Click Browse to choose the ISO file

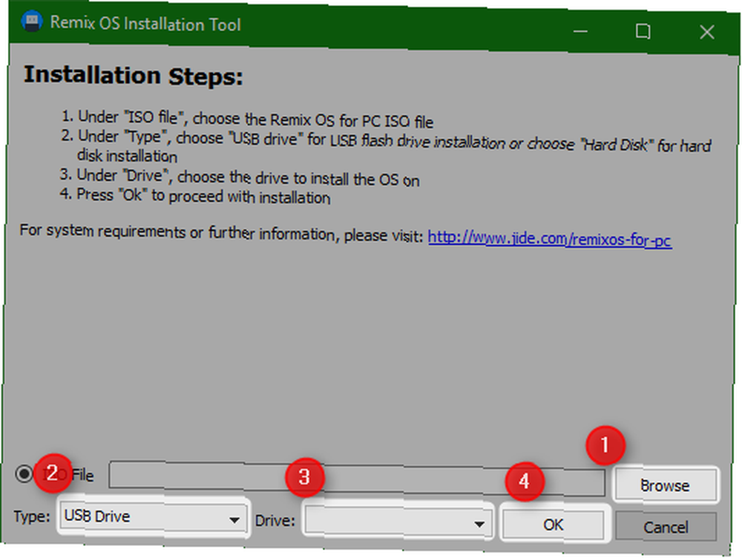[664, 485]
